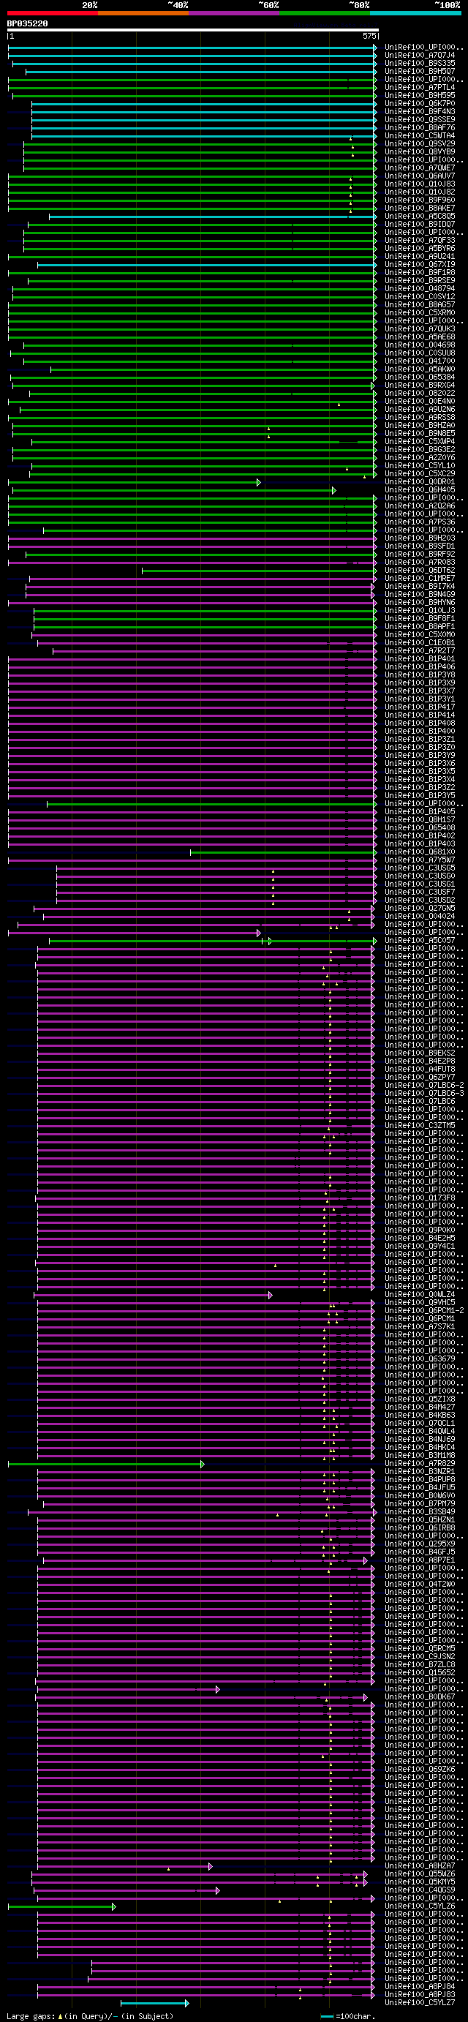Select the UniRef100_A7PS36 label
This screenshot has width=468, height=2022.
click(x=419, y=522)
